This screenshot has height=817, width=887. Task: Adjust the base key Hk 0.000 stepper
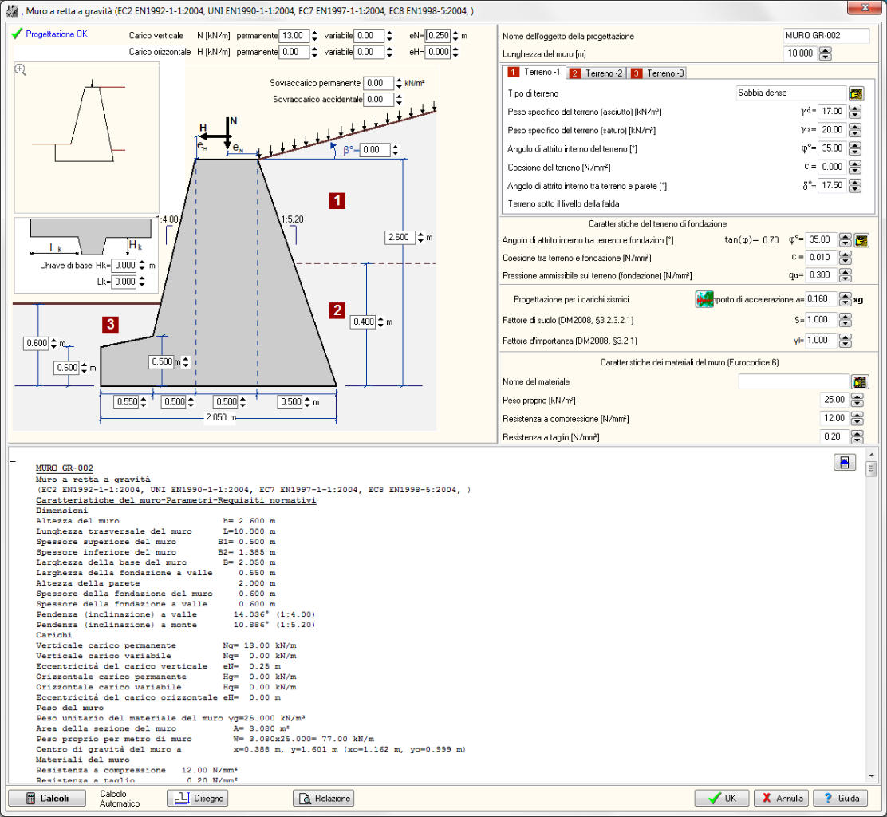142,266
